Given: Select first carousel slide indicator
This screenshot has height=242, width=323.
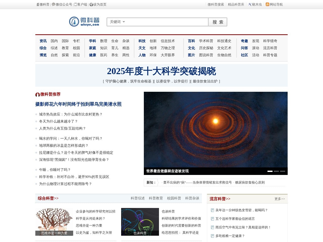Looking at the screenshot, I should point(270,171).
